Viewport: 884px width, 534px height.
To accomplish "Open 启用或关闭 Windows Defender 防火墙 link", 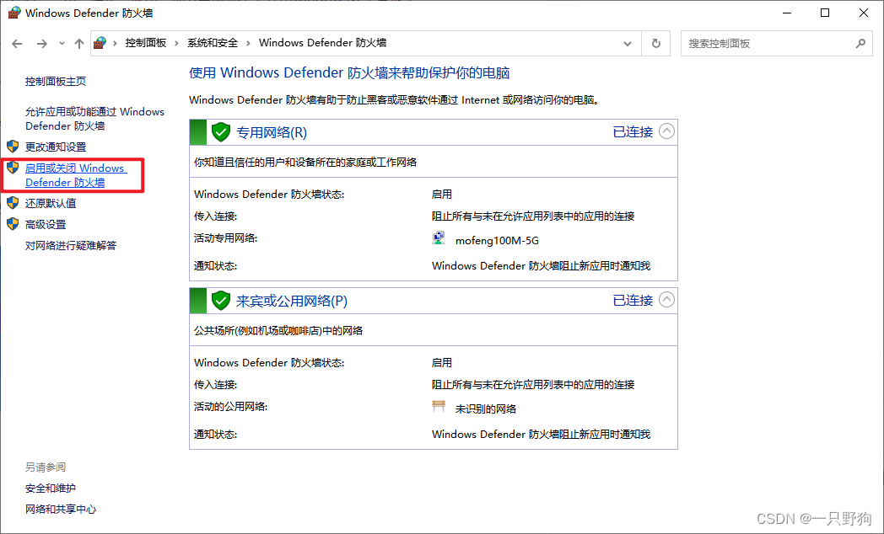I will tap(76, 175).
